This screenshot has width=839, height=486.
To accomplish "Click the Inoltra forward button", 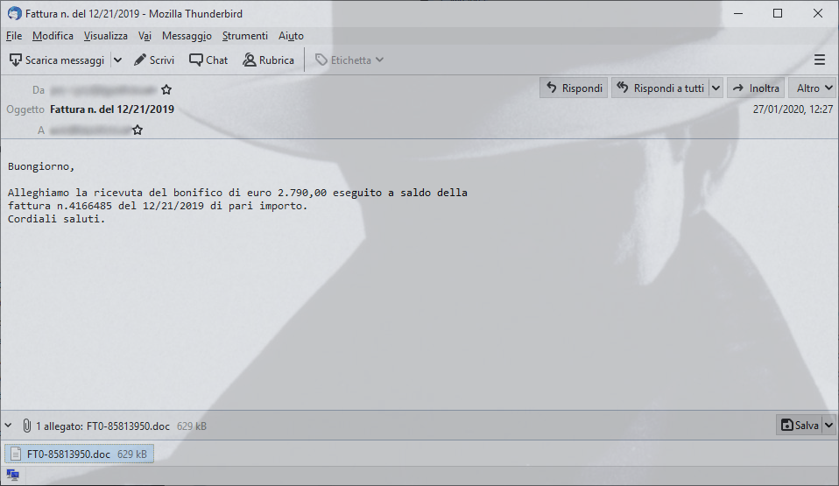I will click(756, 88).
